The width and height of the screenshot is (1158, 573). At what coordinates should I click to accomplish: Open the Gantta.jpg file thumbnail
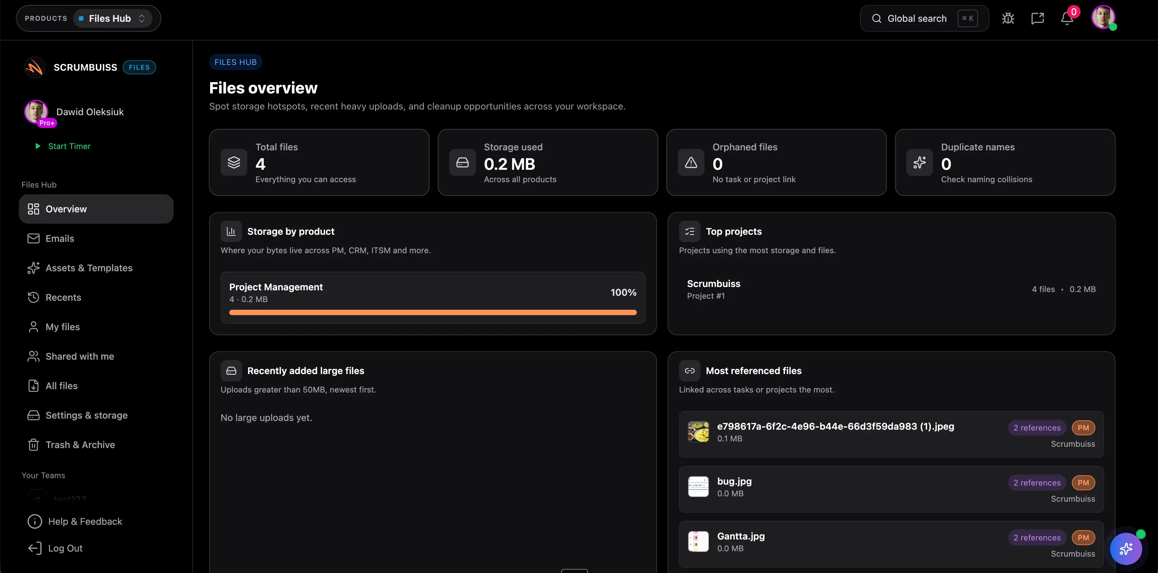[698, 541]
